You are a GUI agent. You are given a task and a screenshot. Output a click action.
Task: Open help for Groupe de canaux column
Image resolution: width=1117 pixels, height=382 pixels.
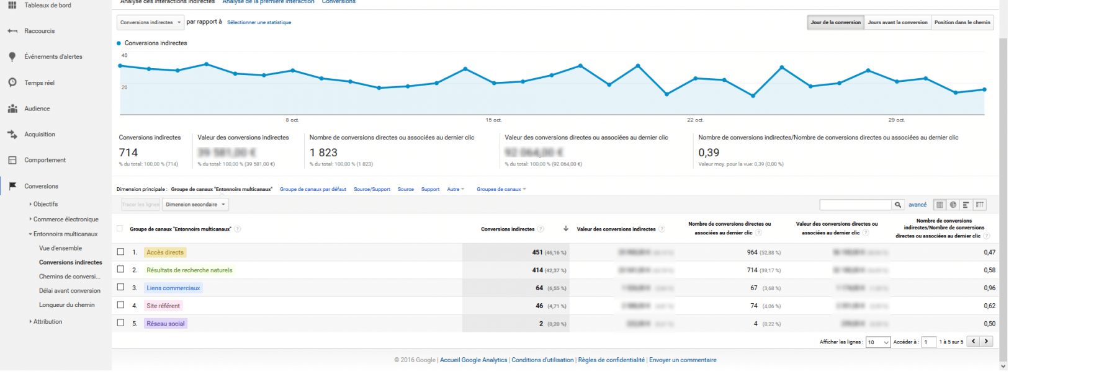tap(238, 229)
